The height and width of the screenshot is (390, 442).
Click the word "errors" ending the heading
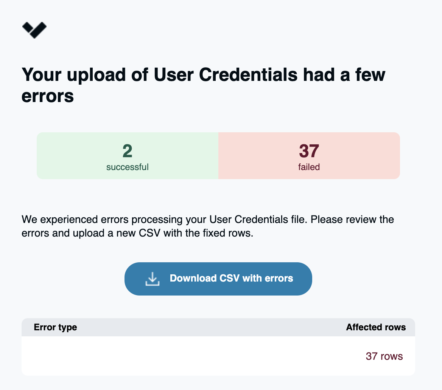tap(48, 96)
